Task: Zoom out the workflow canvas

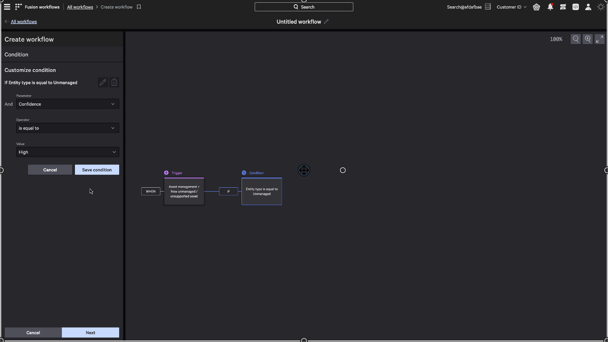Action: click(x=576, y=39)
